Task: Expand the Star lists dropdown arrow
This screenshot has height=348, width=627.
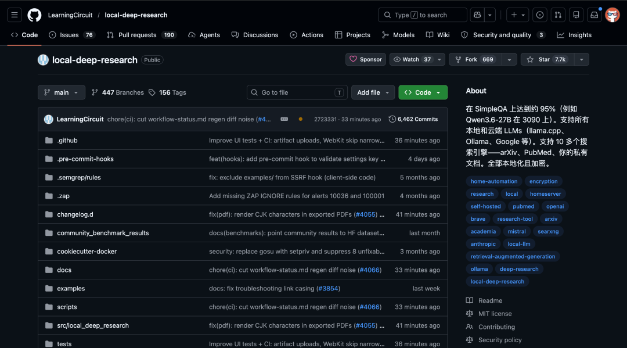Action: click(581, 59)
